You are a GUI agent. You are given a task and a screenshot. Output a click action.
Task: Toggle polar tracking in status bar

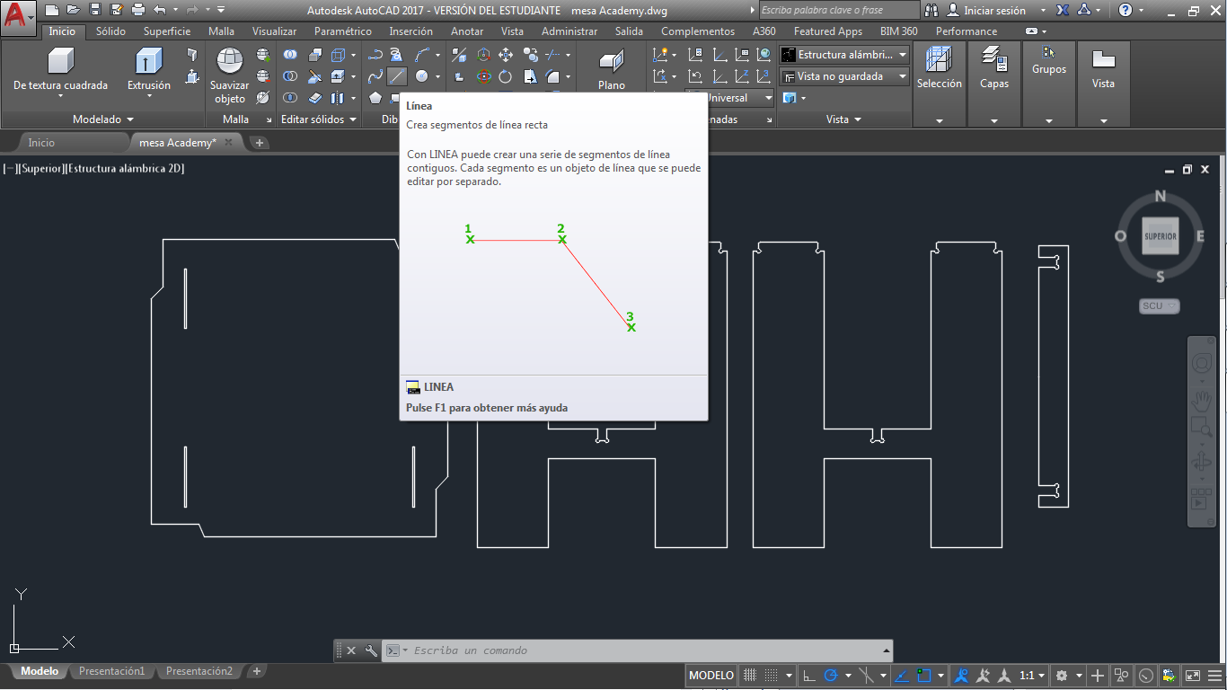[x=831, y=675]
